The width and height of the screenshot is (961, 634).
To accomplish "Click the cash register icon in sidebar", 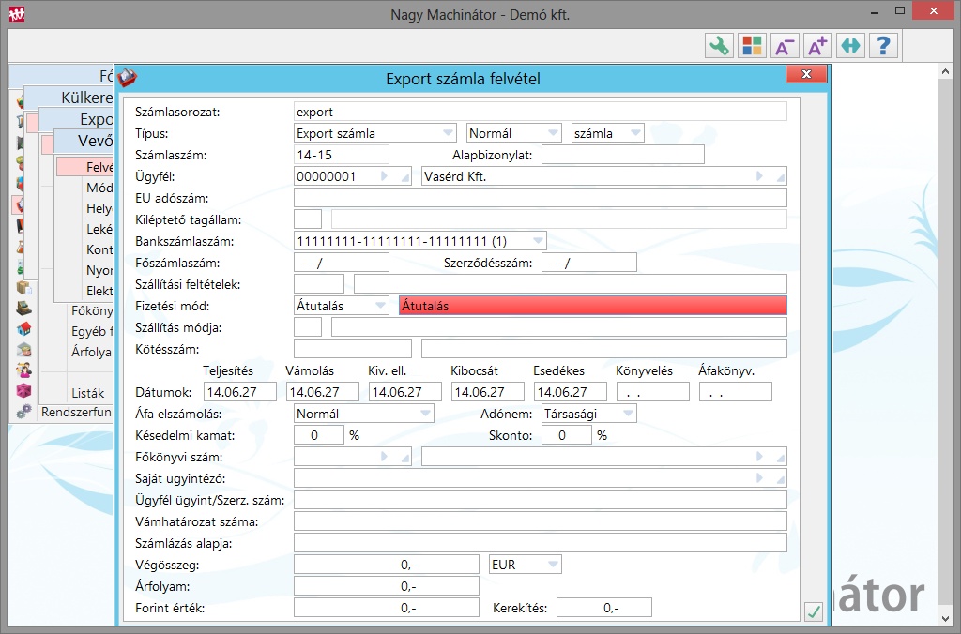I will [23, 308].
